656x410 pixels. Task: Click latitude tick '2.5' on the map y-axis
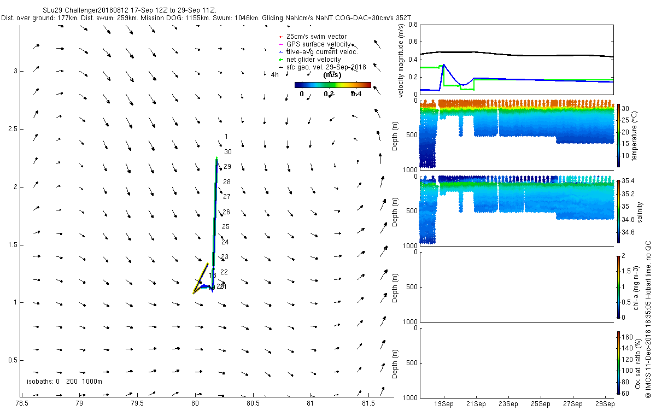(12, 129)
